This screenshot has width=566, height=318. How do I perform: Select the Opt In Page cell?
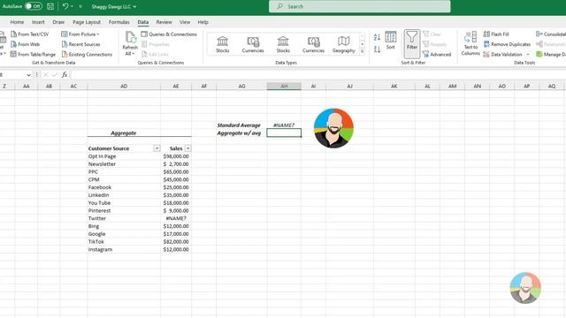tap(124, 156)
